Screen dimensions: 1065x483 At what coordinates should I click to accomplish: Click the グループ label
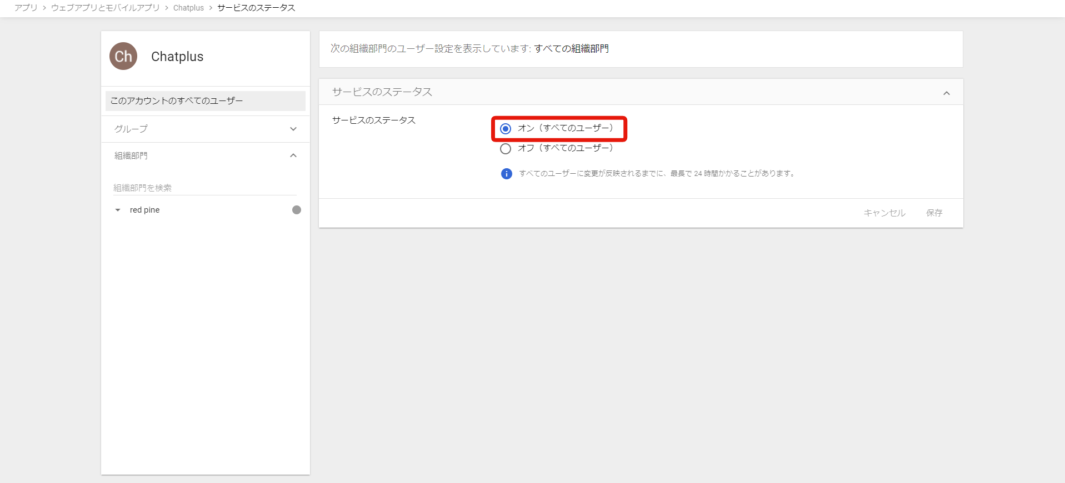[x=131, y=129]
